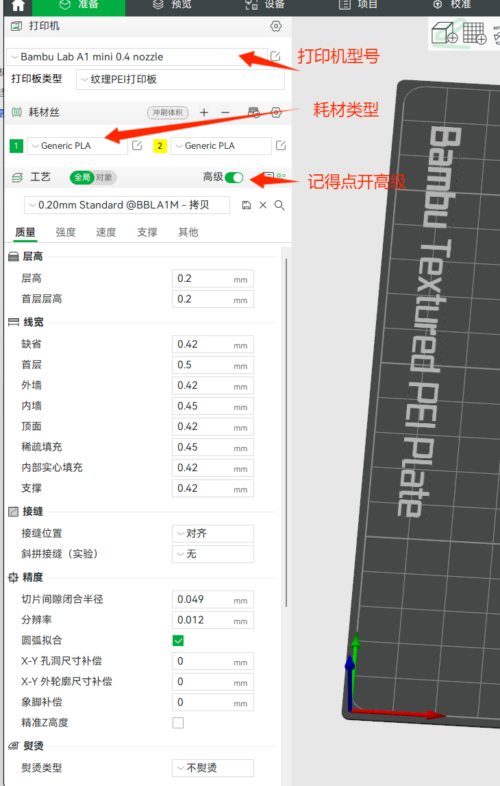
Task: Click the precision group icon
Action: pyautogui.click(x=14, y=577)
